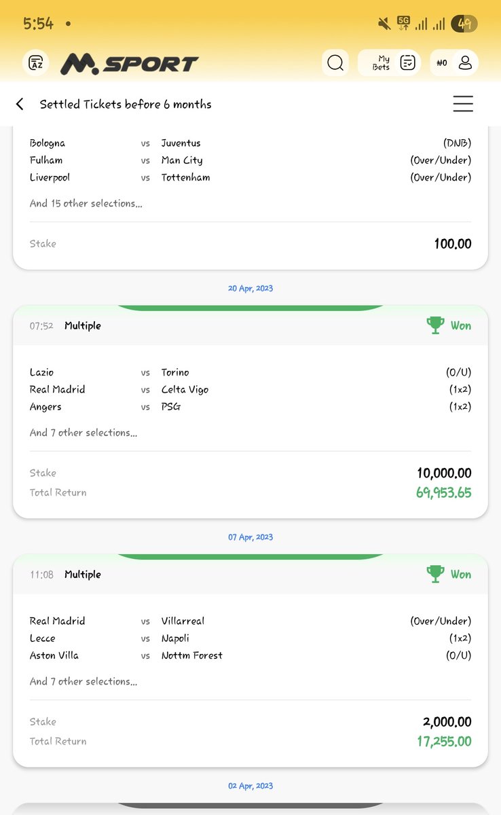Tap the MSport logo

coord(129,64)
